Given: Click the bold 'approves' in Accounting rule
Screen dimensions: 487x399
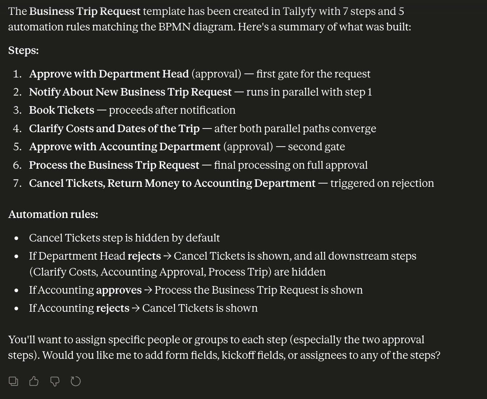Looking at the screenshot, I should (x=119, y=290).
